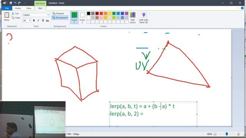Open the File menu

point(7,8)
